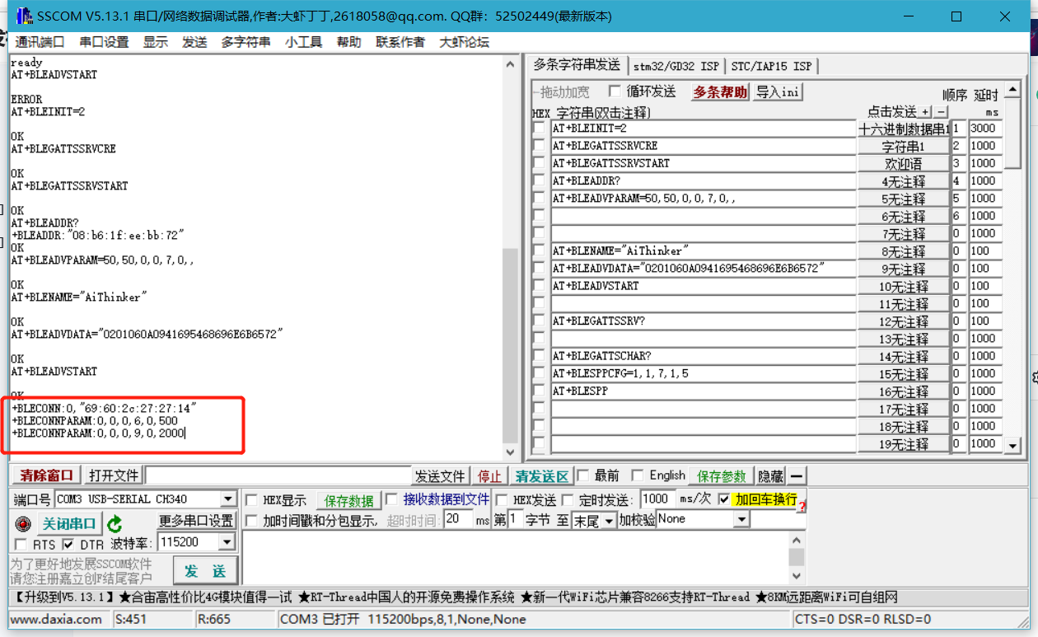Click the red serial port status indicator icon
The height and width of the screenshot is (637, 1038).
[x=23, y=524]
